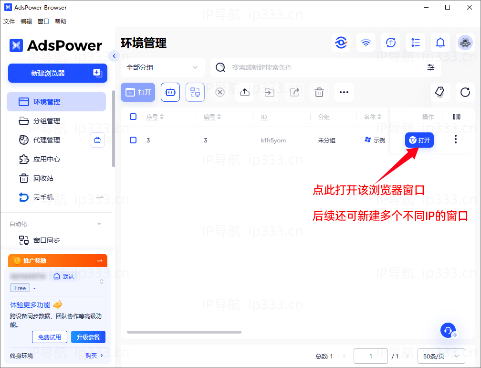The width and height of the screenshot is (481, 368).
Task: Focus the 搜索或新建搜索条件 search field
Action: click(325, 67)
